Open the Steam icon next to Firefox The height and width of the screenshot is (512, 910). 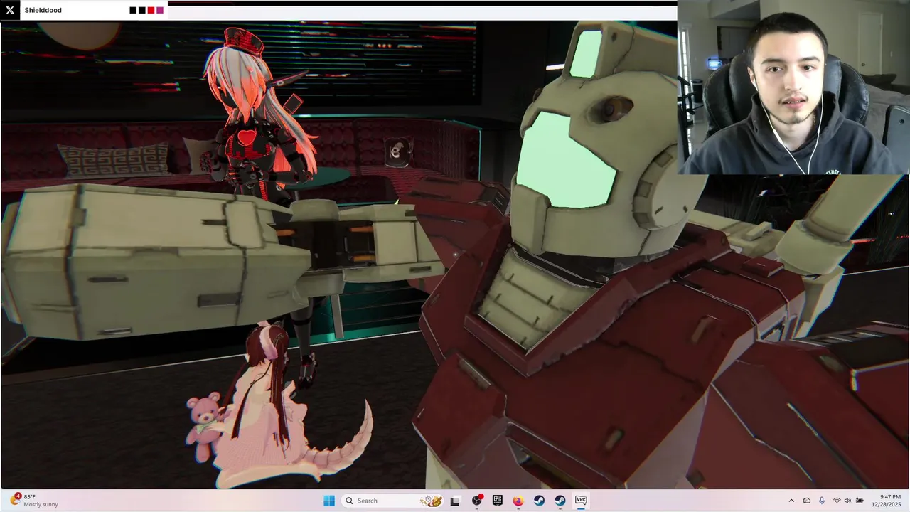[539, 501]
